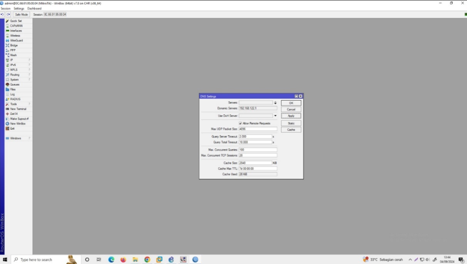Click the Query Server Timeout field
This screenshot has width=467, height=264.
click(x=255, y=137)
